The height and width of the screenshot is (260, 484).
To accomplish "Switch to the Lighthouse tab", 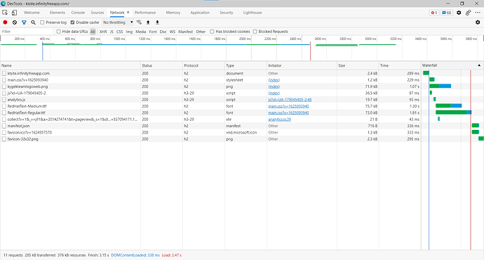I will pyautogui.click(x=253, y=13).
